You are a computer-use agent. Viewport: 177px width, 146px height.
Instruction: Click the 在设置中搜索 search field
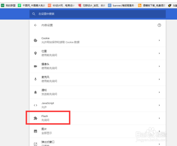[x=98, y=14]
